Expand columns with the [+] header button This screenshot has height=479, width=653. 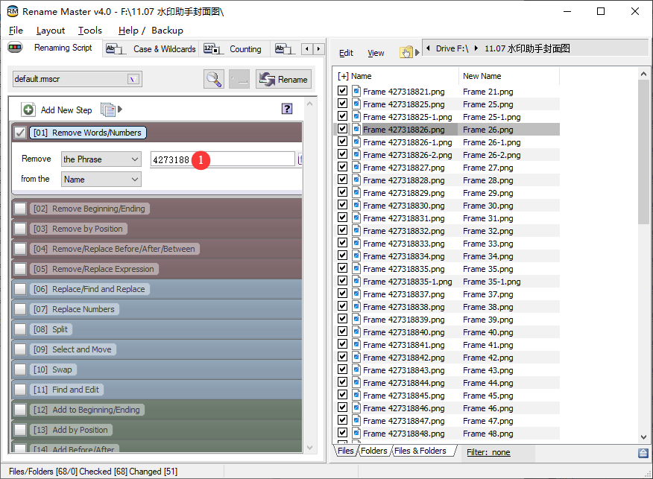point(343,76)
